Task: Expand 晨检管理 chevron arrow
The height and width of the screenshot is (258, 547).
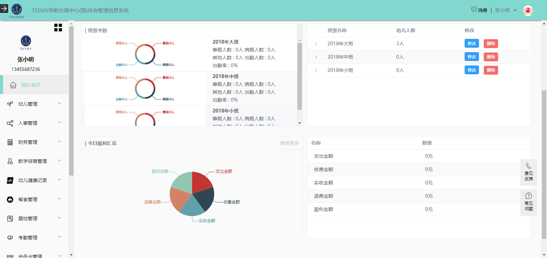Action: click(59, 218)
